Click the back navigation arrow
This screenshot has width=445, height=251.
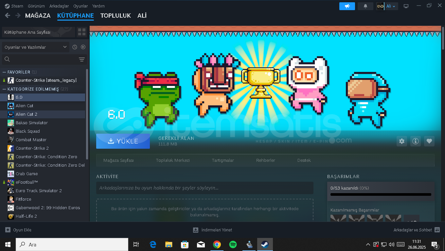tap(8, 15)
